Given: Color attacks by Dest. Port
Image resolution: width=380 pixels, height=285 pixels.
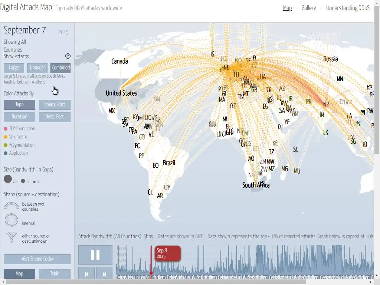Looking at the screenshot, I should click(x=55, y=117).
